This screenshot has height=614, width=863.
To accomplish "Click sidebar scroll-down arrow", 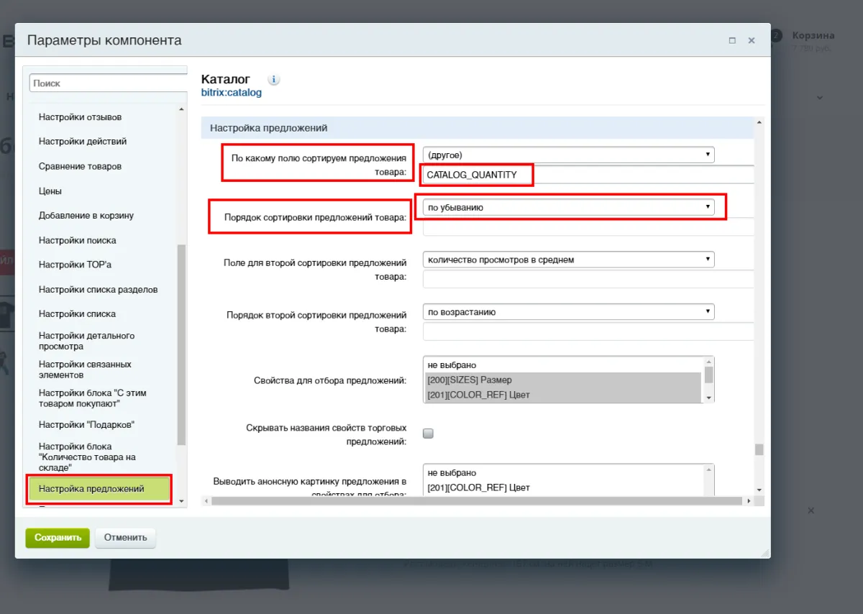I will (x=181, y=501).
